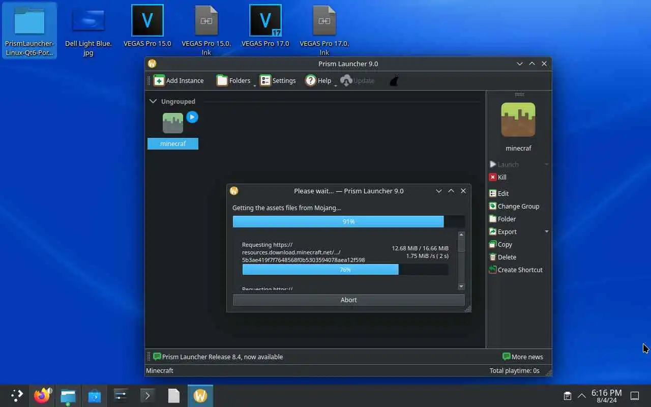Click the 76% file progress bar

345,270
